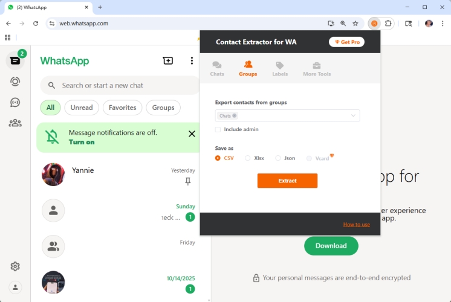Switch to the Labels tab in extractor
Image resolution: width=451 pixels, height=302 pixels.
pyautogui.click(x=280, y=69)
